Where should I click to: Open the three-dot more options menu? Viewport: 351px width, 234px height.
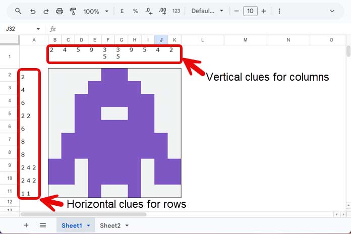(279, 11)
